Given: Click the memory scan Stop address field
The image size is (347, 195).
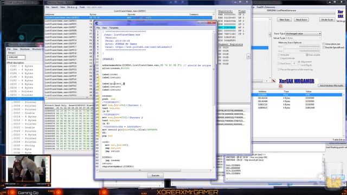Looking at the screenshot, I should (x=302, y=51).
